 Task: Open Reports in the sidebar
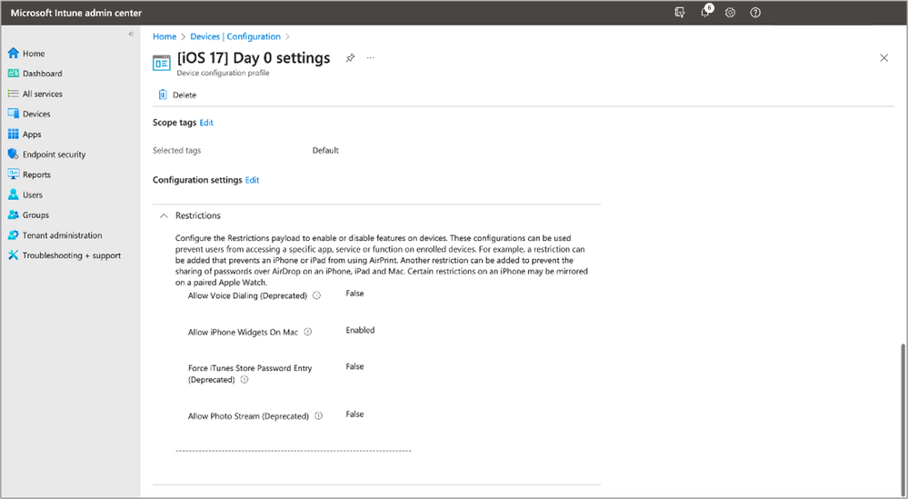29,175
